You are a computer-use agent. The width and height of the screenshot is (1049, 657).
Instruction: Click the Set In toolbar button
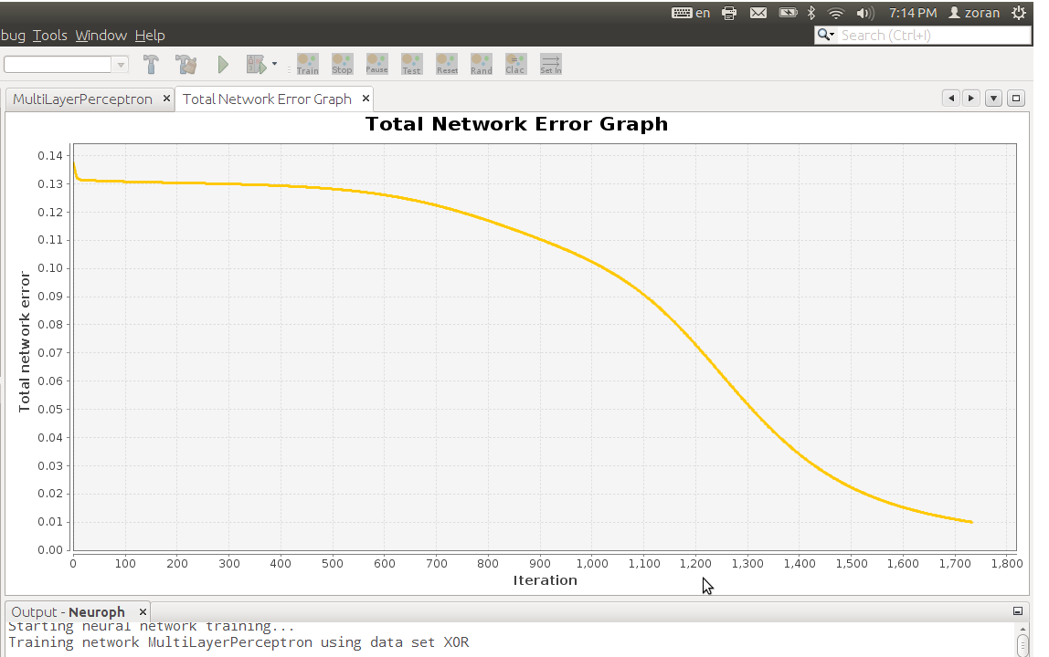(x=551, y=64)
